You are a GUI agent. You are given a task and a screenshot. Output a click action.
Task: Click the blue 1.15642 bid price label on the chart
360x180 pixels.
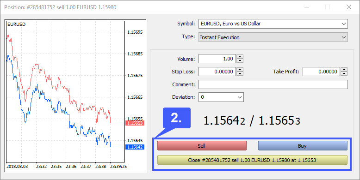(135, 147)
